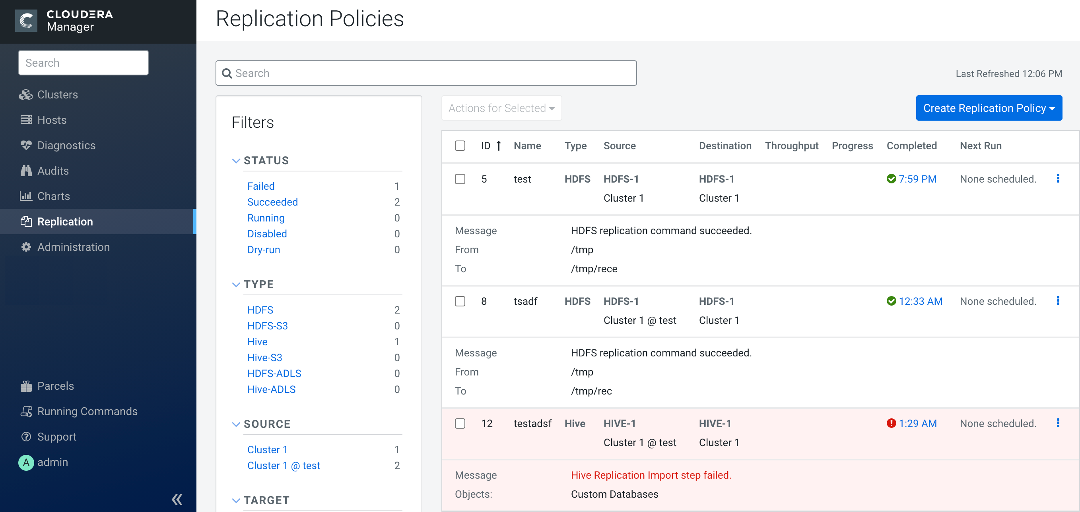Open kebab menu for policy test
Image resolution: width=1080 pixels, height=512 pixels.
[1058, 179]
